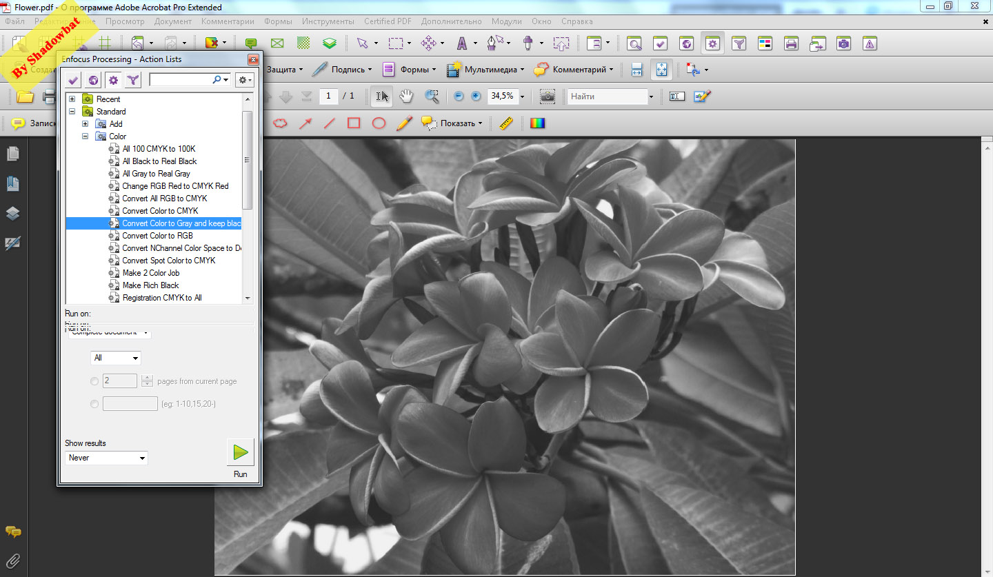The width and height of the screenshot is (993, 577).
Task: Open the Bookmarks panel in left sidebar
Action: coord(12,183)
